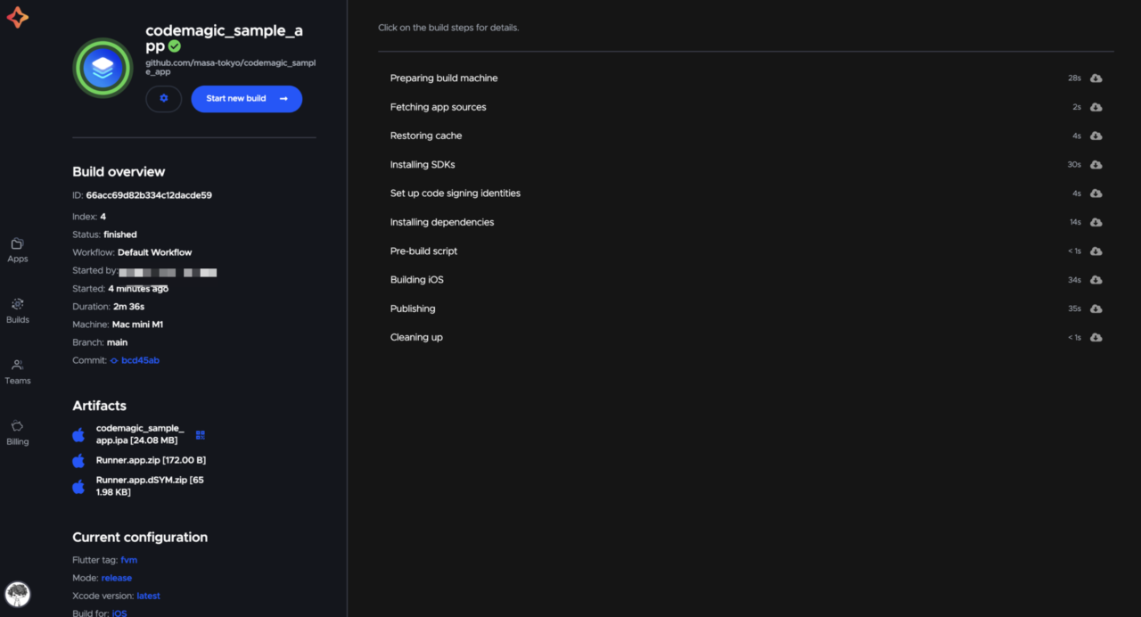1141x617 pixels.
Task: Click the Default Workflow value
Action: pos(155,252)
